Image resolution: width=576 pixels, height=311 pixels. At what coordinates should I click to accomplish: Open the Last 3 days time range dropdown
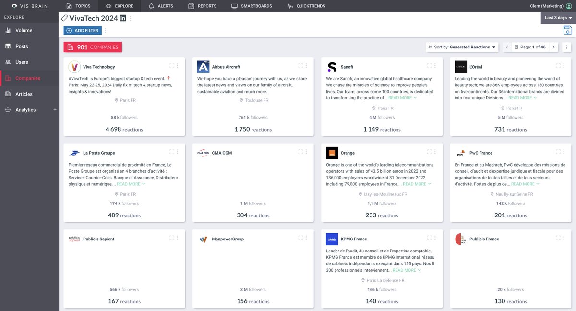click(x=557, y=18)
